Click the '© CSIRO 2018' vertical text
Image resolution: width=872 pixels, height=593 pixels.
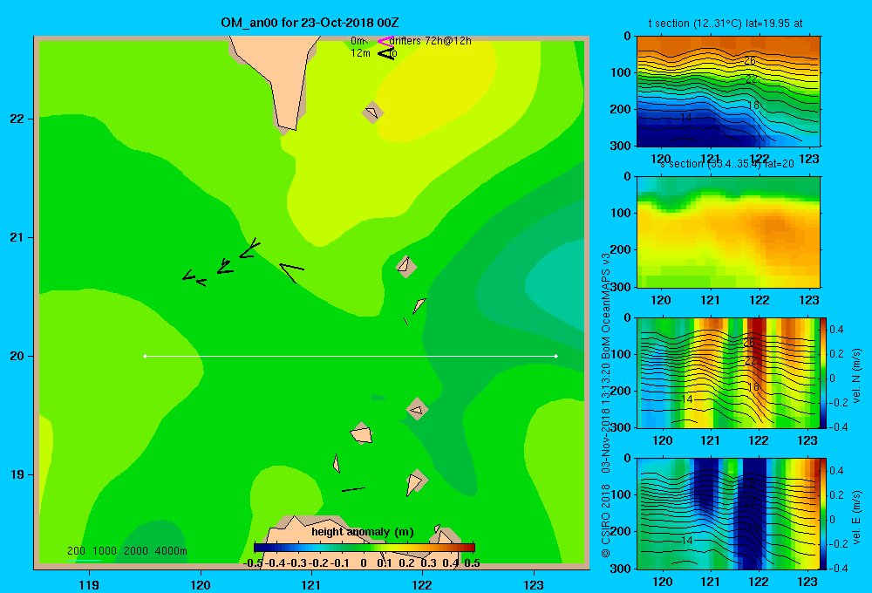606,521
